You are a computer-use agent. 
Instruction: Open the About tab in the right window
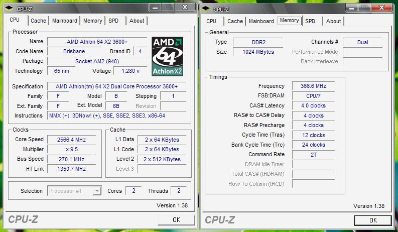click(334, 21)
